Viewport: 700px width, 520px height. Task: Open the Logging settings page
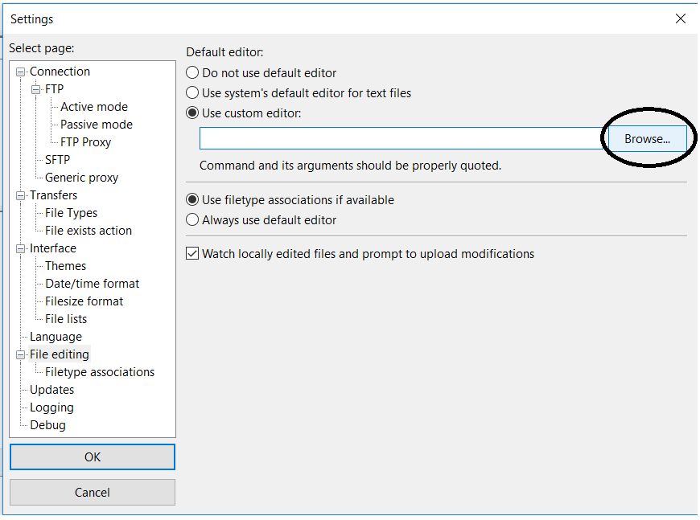(51, 407)
